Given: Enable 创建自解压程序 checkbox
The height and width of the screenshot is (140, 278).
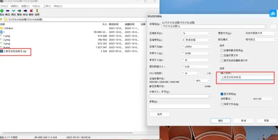Looking at the screenshot, I should 222,50.
